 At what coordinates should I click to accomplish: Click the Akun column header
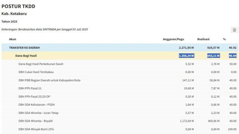13,39
